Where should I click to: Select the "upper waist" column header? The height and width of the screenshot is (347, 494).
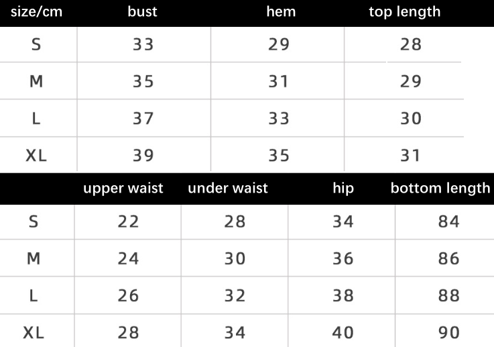click(x=123, y=188)
